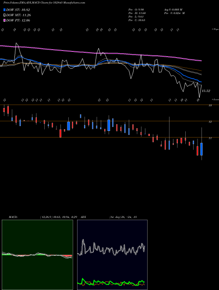Select the 'DOW ST: 10.82' legend label

click(x=18, y=10)
